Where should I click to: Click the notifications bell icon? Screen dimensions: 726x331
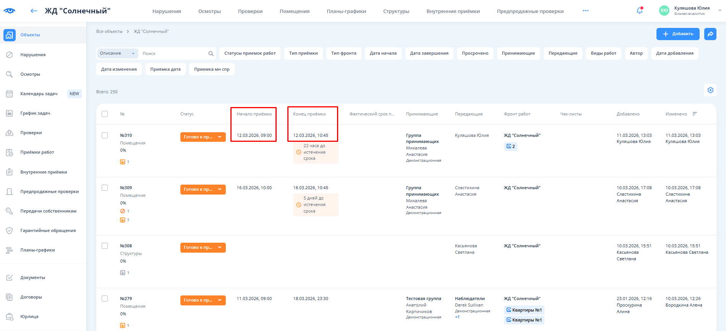[x=639, y=11]
